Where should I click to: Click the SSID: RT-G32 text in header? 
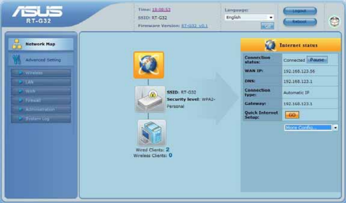tap(152, 18)
